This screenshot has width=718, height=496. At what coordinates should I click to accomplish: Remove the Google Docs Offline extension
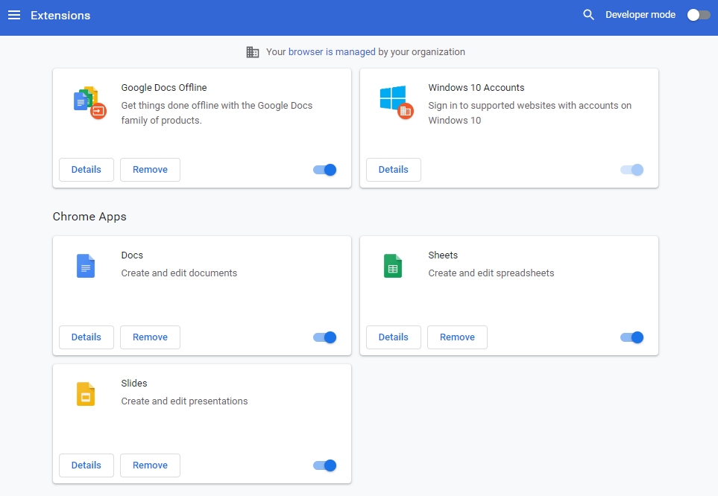coord(150,170)
